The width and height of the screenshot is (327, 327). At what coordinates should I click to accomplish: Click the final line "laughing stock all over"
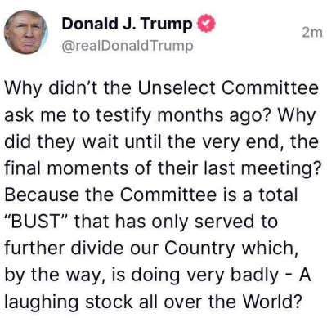point(154,302)
